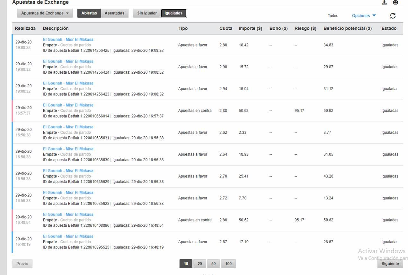Open the match link for bet ID 1:220610408896
The image size is (408, 275).
click(x=68, y=214)
